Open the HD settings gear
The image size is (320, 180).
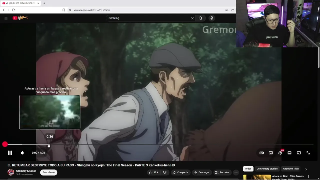tap(280, 152)
